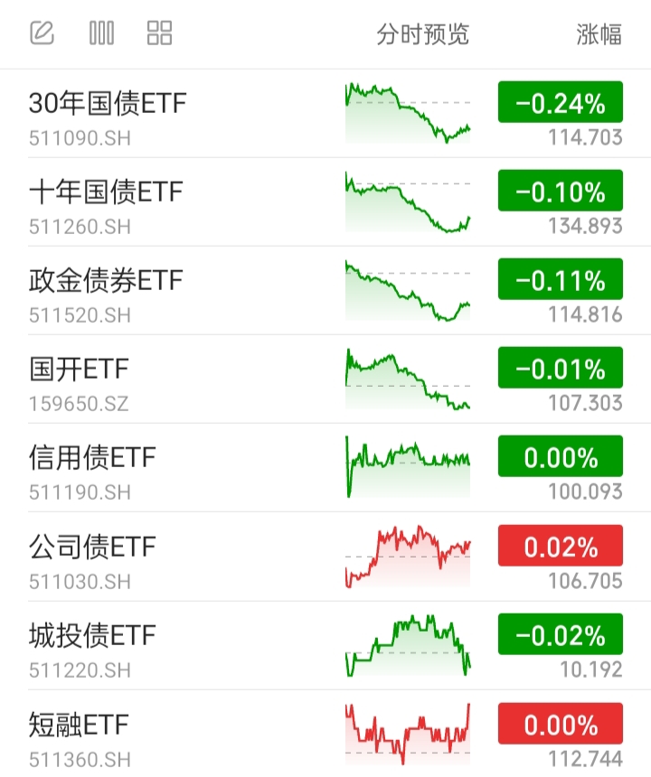The image size is (651, 777).
Task: Select 政金债券ETF name
Action: pyautogui.click(x=106, y=280)
